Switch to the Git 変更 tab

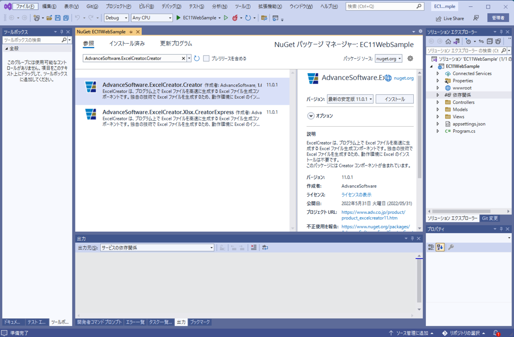[490, 218]
